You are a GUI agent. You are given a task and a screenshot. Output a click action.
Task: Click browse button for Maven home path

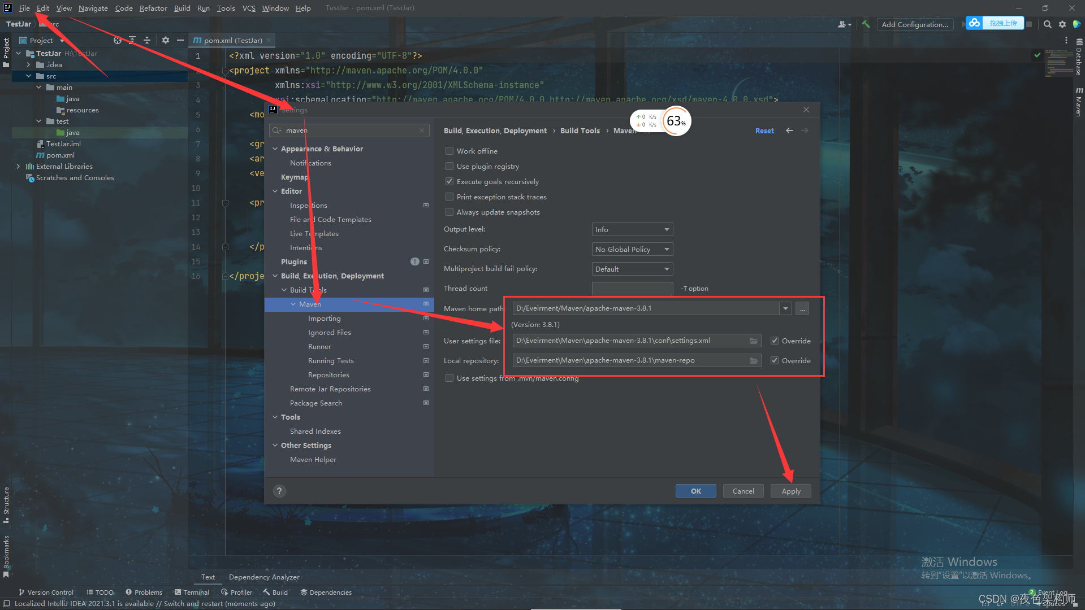802,308
